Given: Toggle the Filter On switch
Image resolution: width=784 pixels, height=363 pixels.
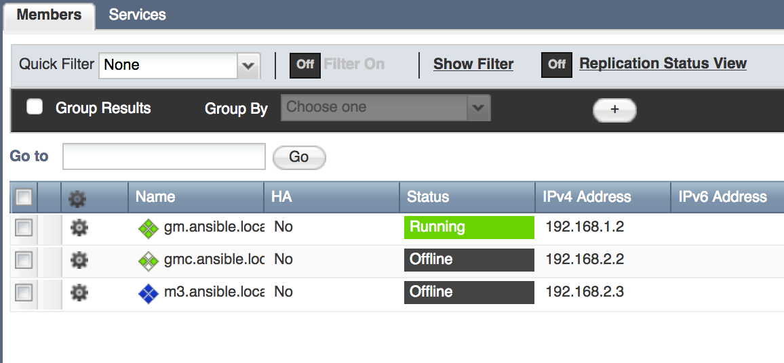Looking at the screenshot, I should coord(305,65).
